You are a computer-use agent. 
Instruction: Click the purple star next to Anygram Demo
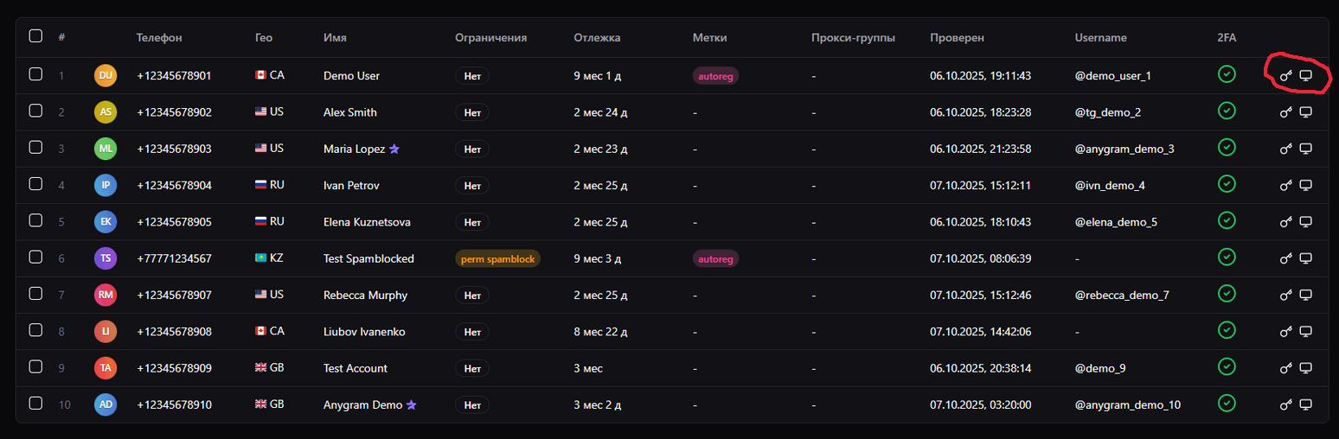[x=412, y=404]
